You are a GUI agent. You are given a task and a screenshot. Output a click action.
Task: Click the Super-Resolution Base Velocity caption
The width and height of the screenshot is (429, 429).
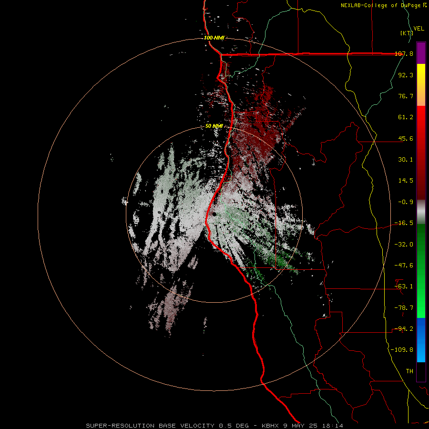click(x=214, y=426)
